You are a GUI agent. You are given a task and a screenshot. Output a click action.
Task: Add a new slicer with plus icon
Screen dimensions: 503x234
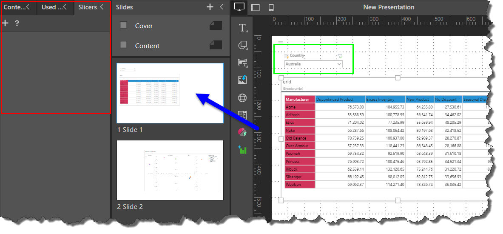tap(6, 23)
